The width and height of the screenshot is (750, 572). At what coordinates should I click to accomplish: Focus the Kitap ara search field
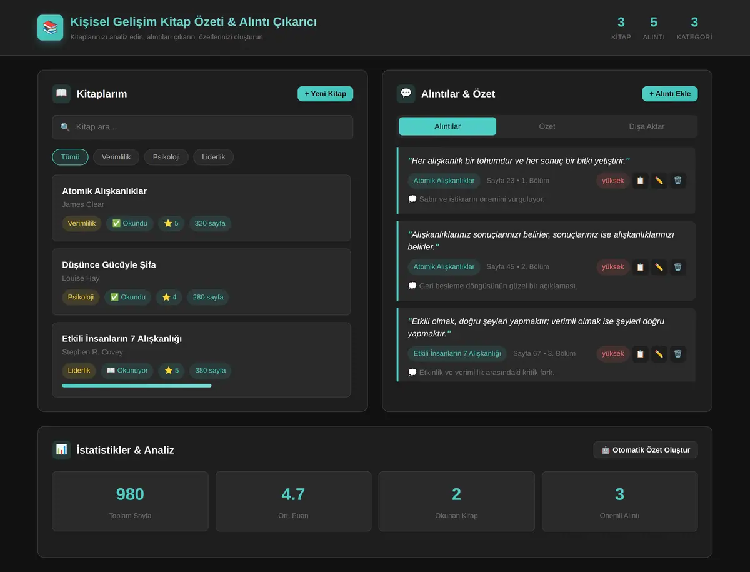[x=202, y=127]
